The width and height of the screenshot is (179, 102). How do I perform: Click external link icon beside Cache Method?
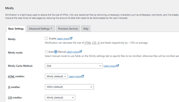click(x=118, y=66)
